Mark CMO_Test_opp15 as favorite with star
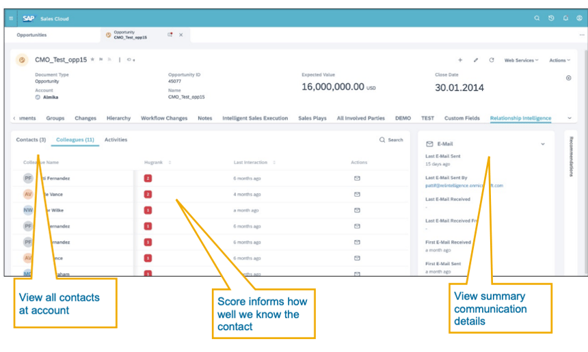Screen dimensions: 588x352 tap(92, 59)
